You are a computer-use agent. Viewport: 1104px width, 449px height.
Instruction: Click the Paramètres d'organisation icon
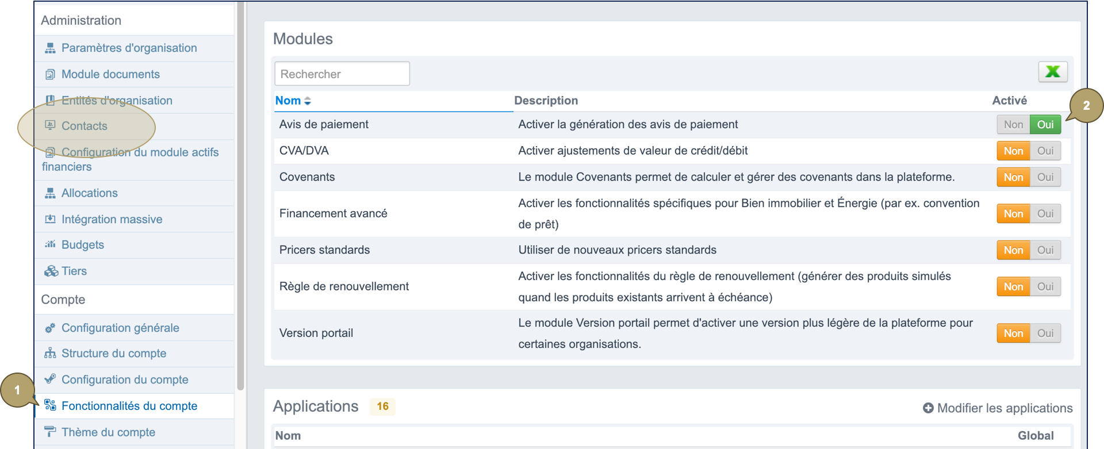tap(50, 48)
